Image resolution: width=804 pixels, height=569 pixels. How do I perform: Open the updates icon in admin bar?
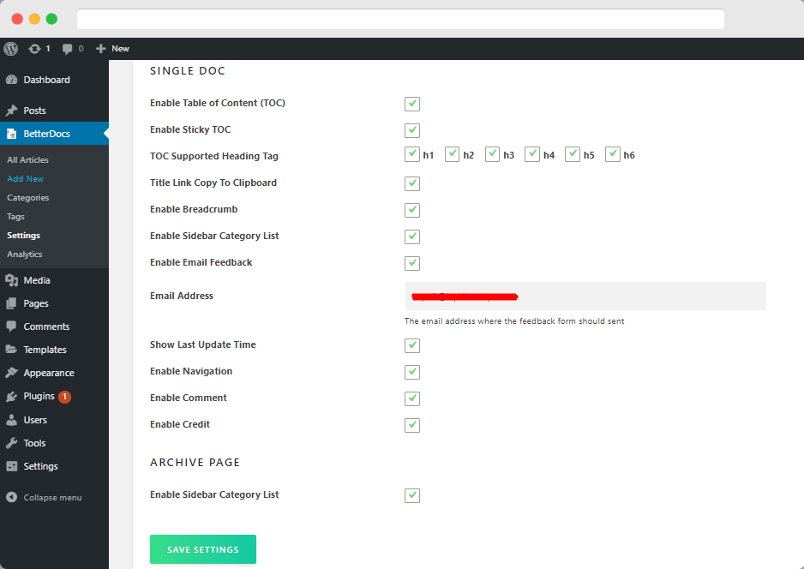pos(34,49)
